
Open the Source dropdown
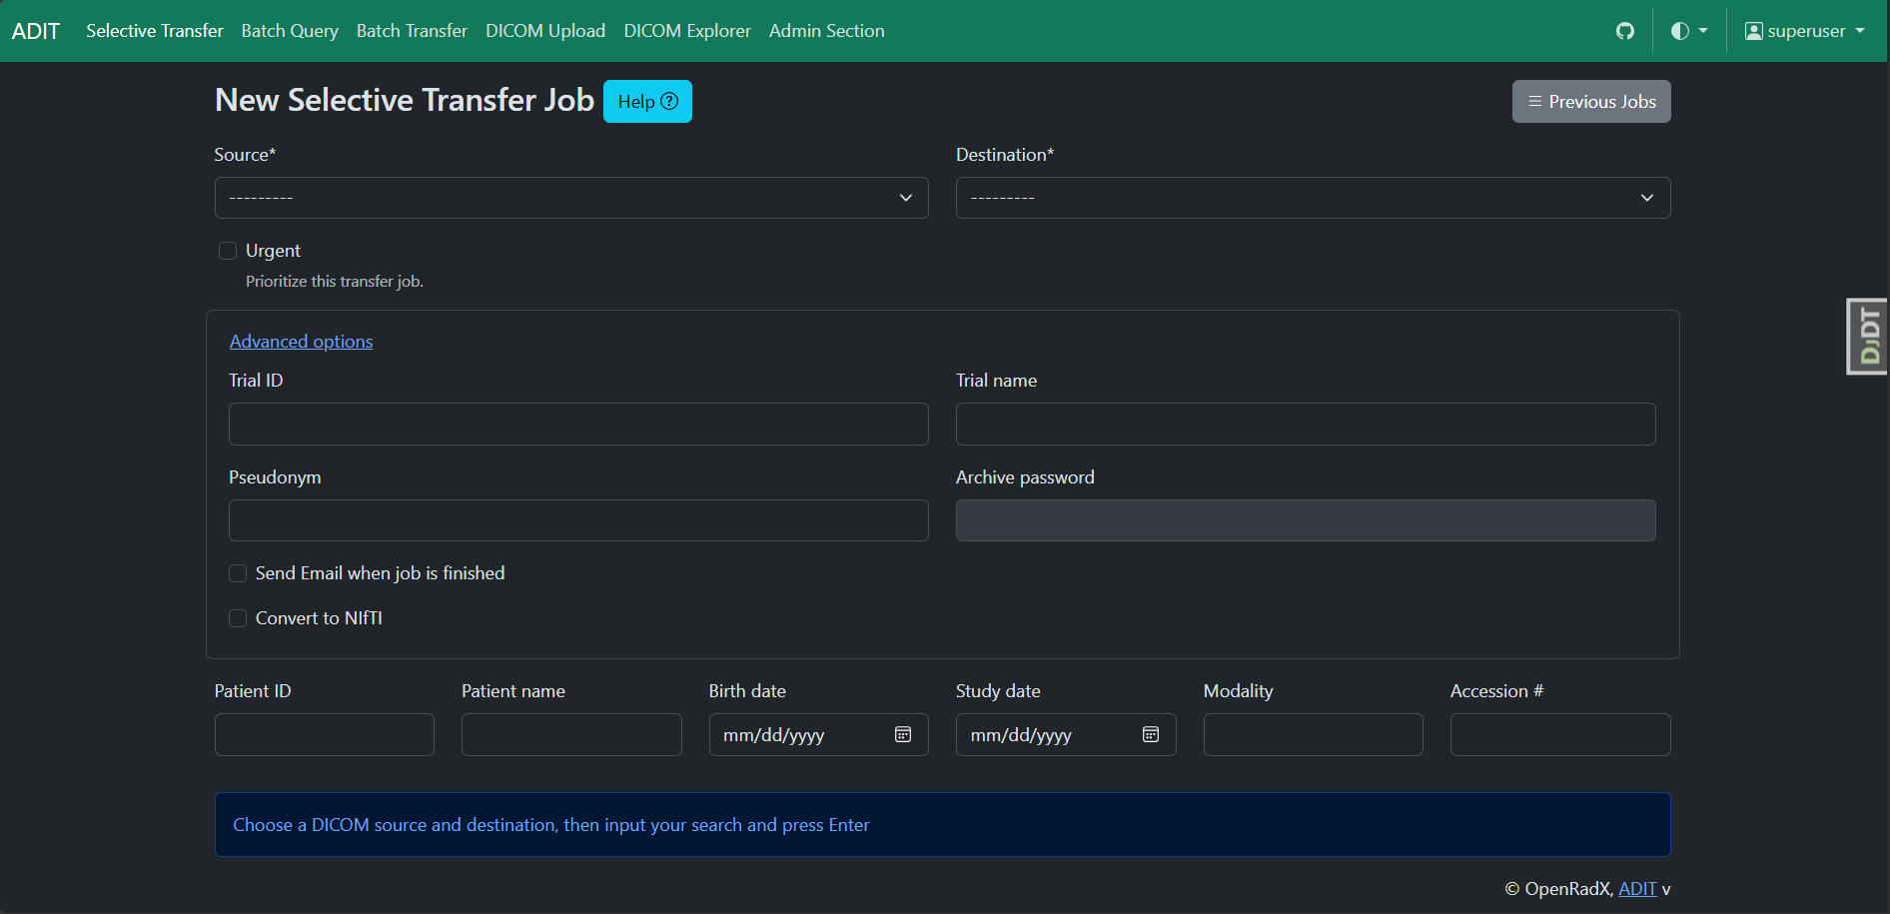pyautogui.click(x=570, y=198)
